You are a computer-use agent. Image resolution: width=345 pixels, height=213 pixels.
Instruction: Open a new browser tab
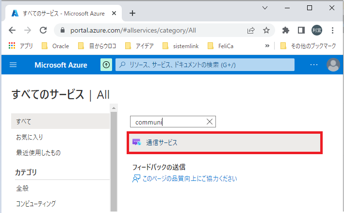(132, 13)
